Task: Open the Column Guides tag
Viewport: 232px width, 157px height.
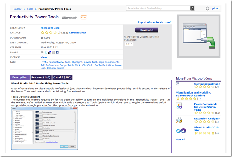Action: click(56, 68)
